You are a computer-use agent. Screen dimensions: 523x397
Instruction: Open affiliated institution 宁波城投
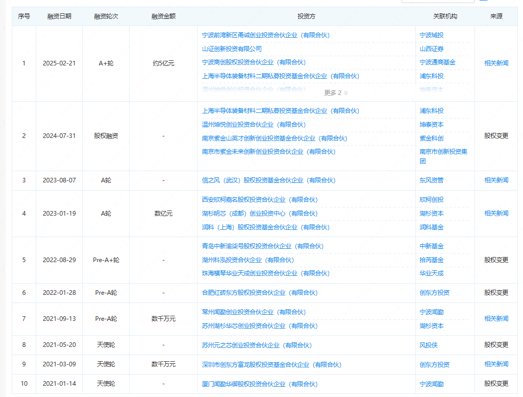point(432,35)
